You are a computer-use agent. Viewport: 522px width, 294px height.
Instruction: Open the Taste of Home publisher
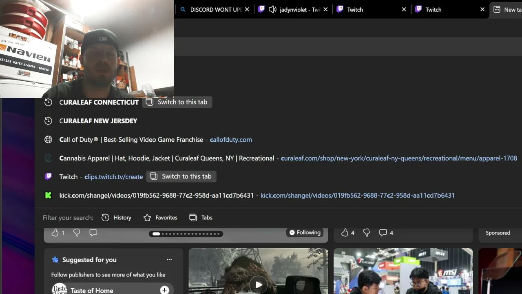pyautogui.click(x=92, y=290)
